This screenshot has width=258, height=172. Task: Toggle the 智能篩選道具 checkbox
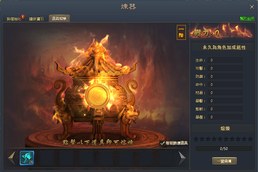click(162, 143)
